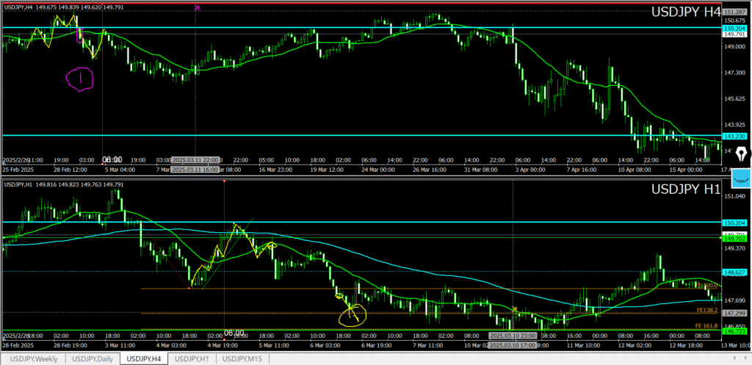Select the USDJPY,H1 chart tab

[x=192, y=358]
